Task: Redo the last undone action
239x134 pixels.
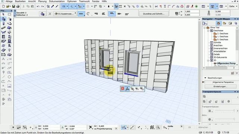Action: click(42, 6)
